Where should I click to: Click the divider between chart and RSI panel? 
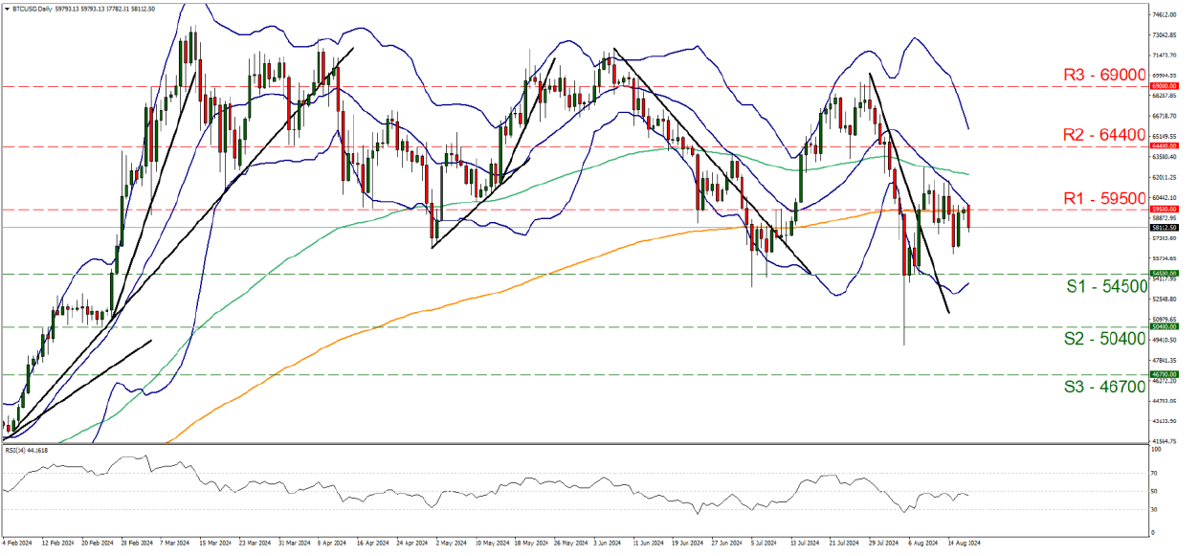point(574,441)
